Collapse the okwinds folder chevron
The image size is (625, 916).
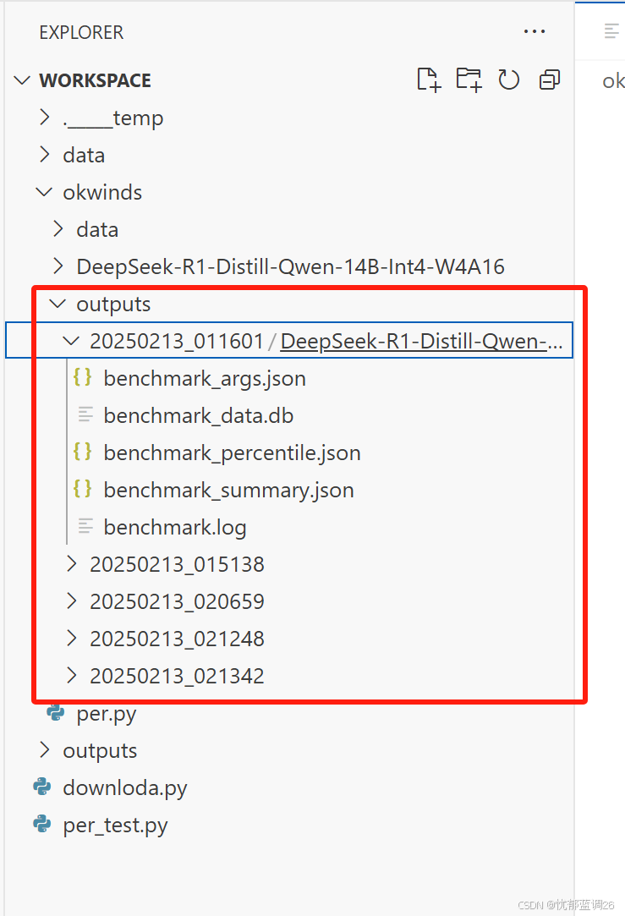point(44,192)
